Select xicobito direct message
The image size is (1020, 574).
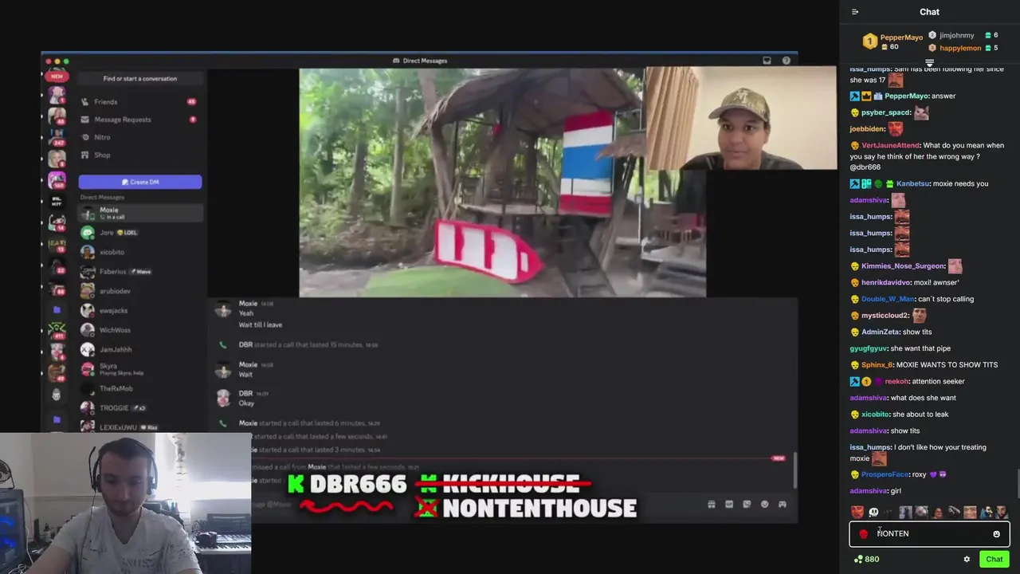(x=140, y=252)
